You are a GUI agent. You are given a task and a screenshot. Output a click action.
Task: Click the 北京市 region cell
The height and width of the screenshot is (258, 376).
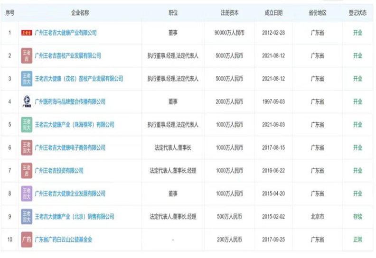coord(318,217)
